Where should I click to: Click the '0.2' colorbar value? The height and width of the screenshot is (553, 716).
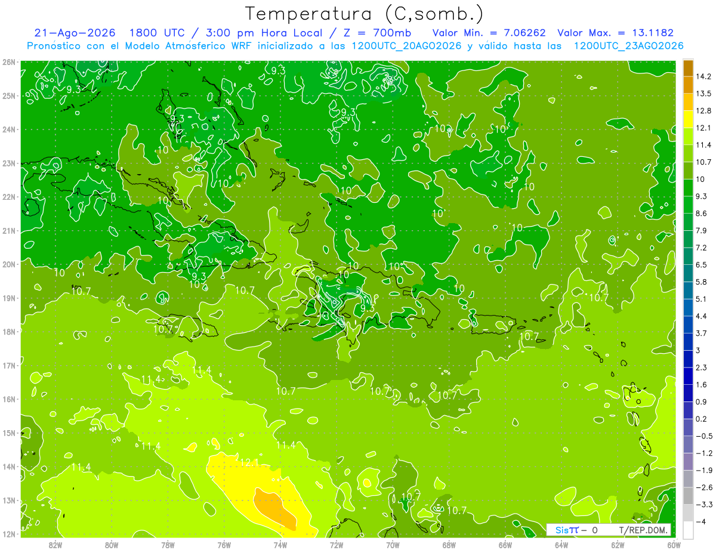tap(702, 419)
